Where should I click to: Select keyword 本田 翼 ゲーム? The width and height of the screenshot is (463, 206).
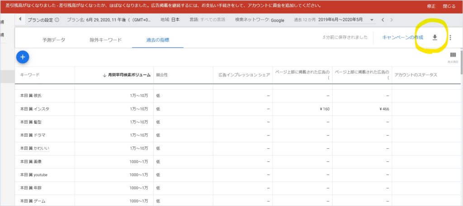click(x=33, y=201)
